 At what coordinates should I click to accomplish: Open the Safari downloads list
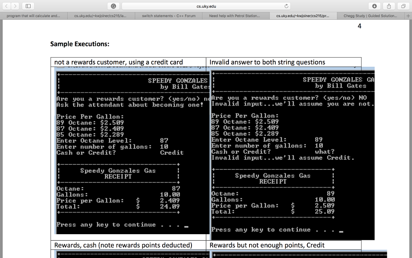pyautogui.click(x=375, y=6)
